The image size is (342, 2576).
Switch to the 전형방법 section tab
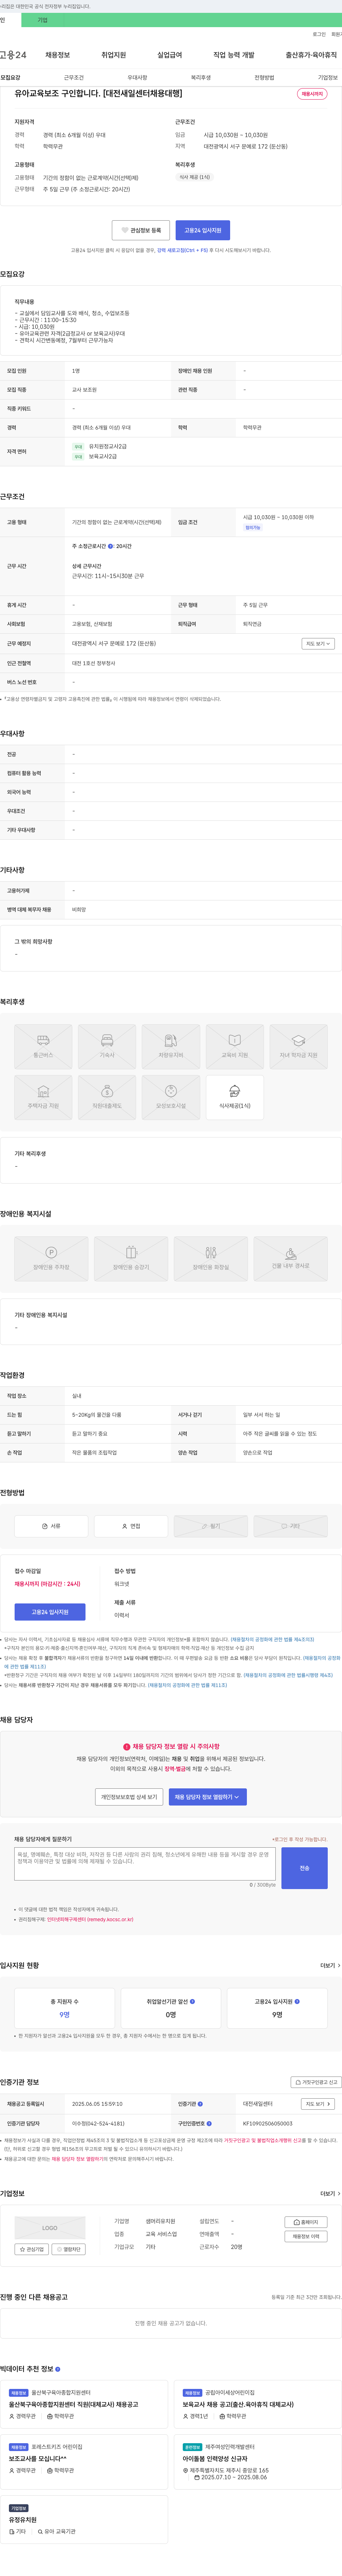(x=264, y=77)
